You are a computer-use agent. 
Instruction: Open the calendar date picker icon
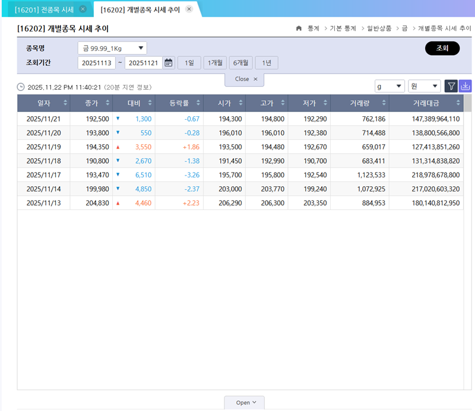point(169,63)
